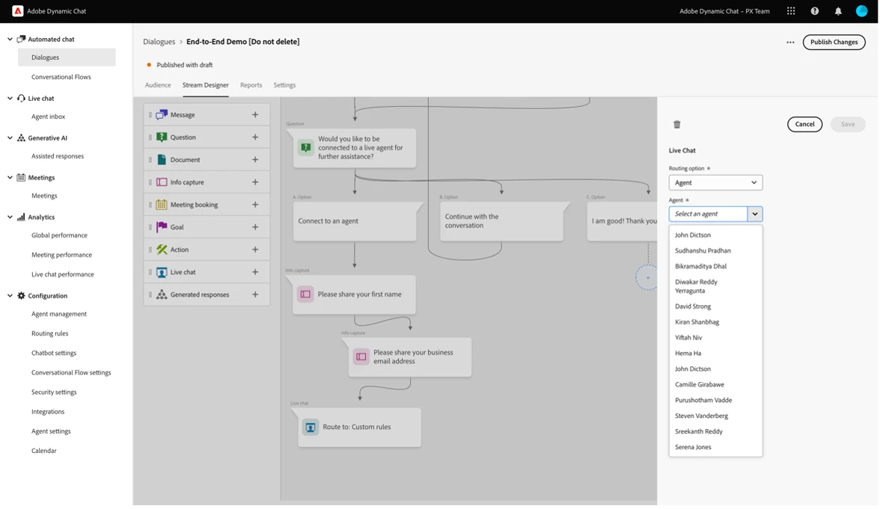Collapse the Meetings section
Screen dimensions: 880x509
coord(10,178)
